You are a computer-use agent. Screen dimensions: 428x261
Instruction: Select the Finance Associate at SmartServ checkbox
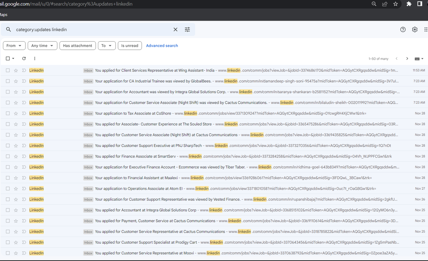[x=8, y=156]
